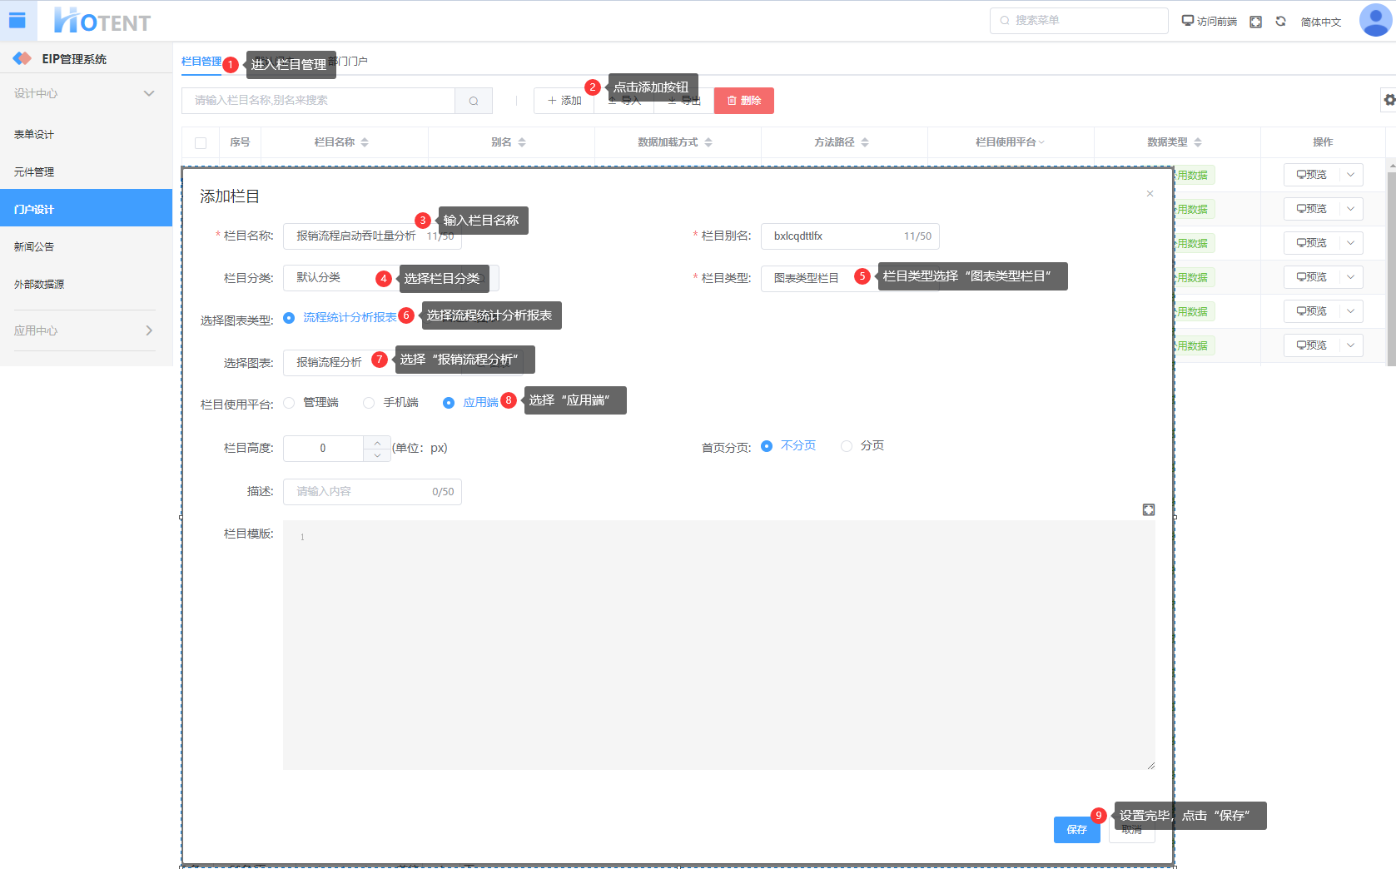Open dropdown arrow next to last row's 预览
This screenshot has height=869, width=1396.
1350,345
